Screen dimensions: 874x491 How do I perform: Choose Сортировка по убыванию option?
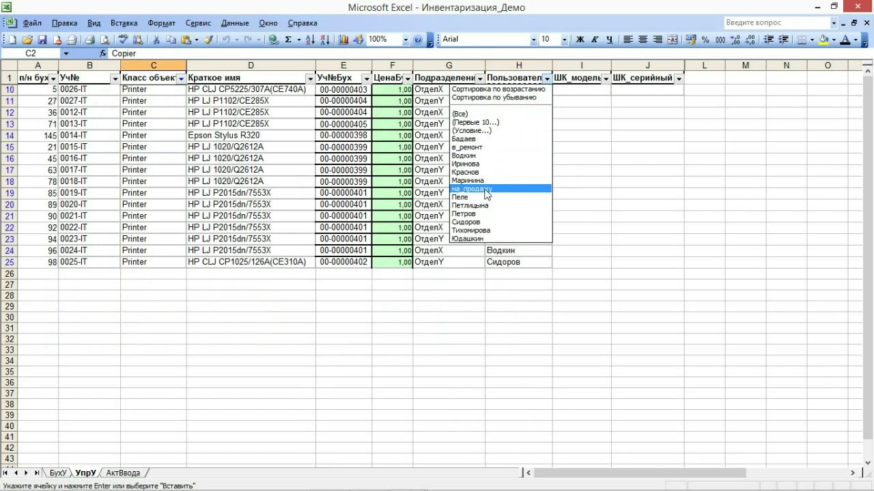coord(494,98)
